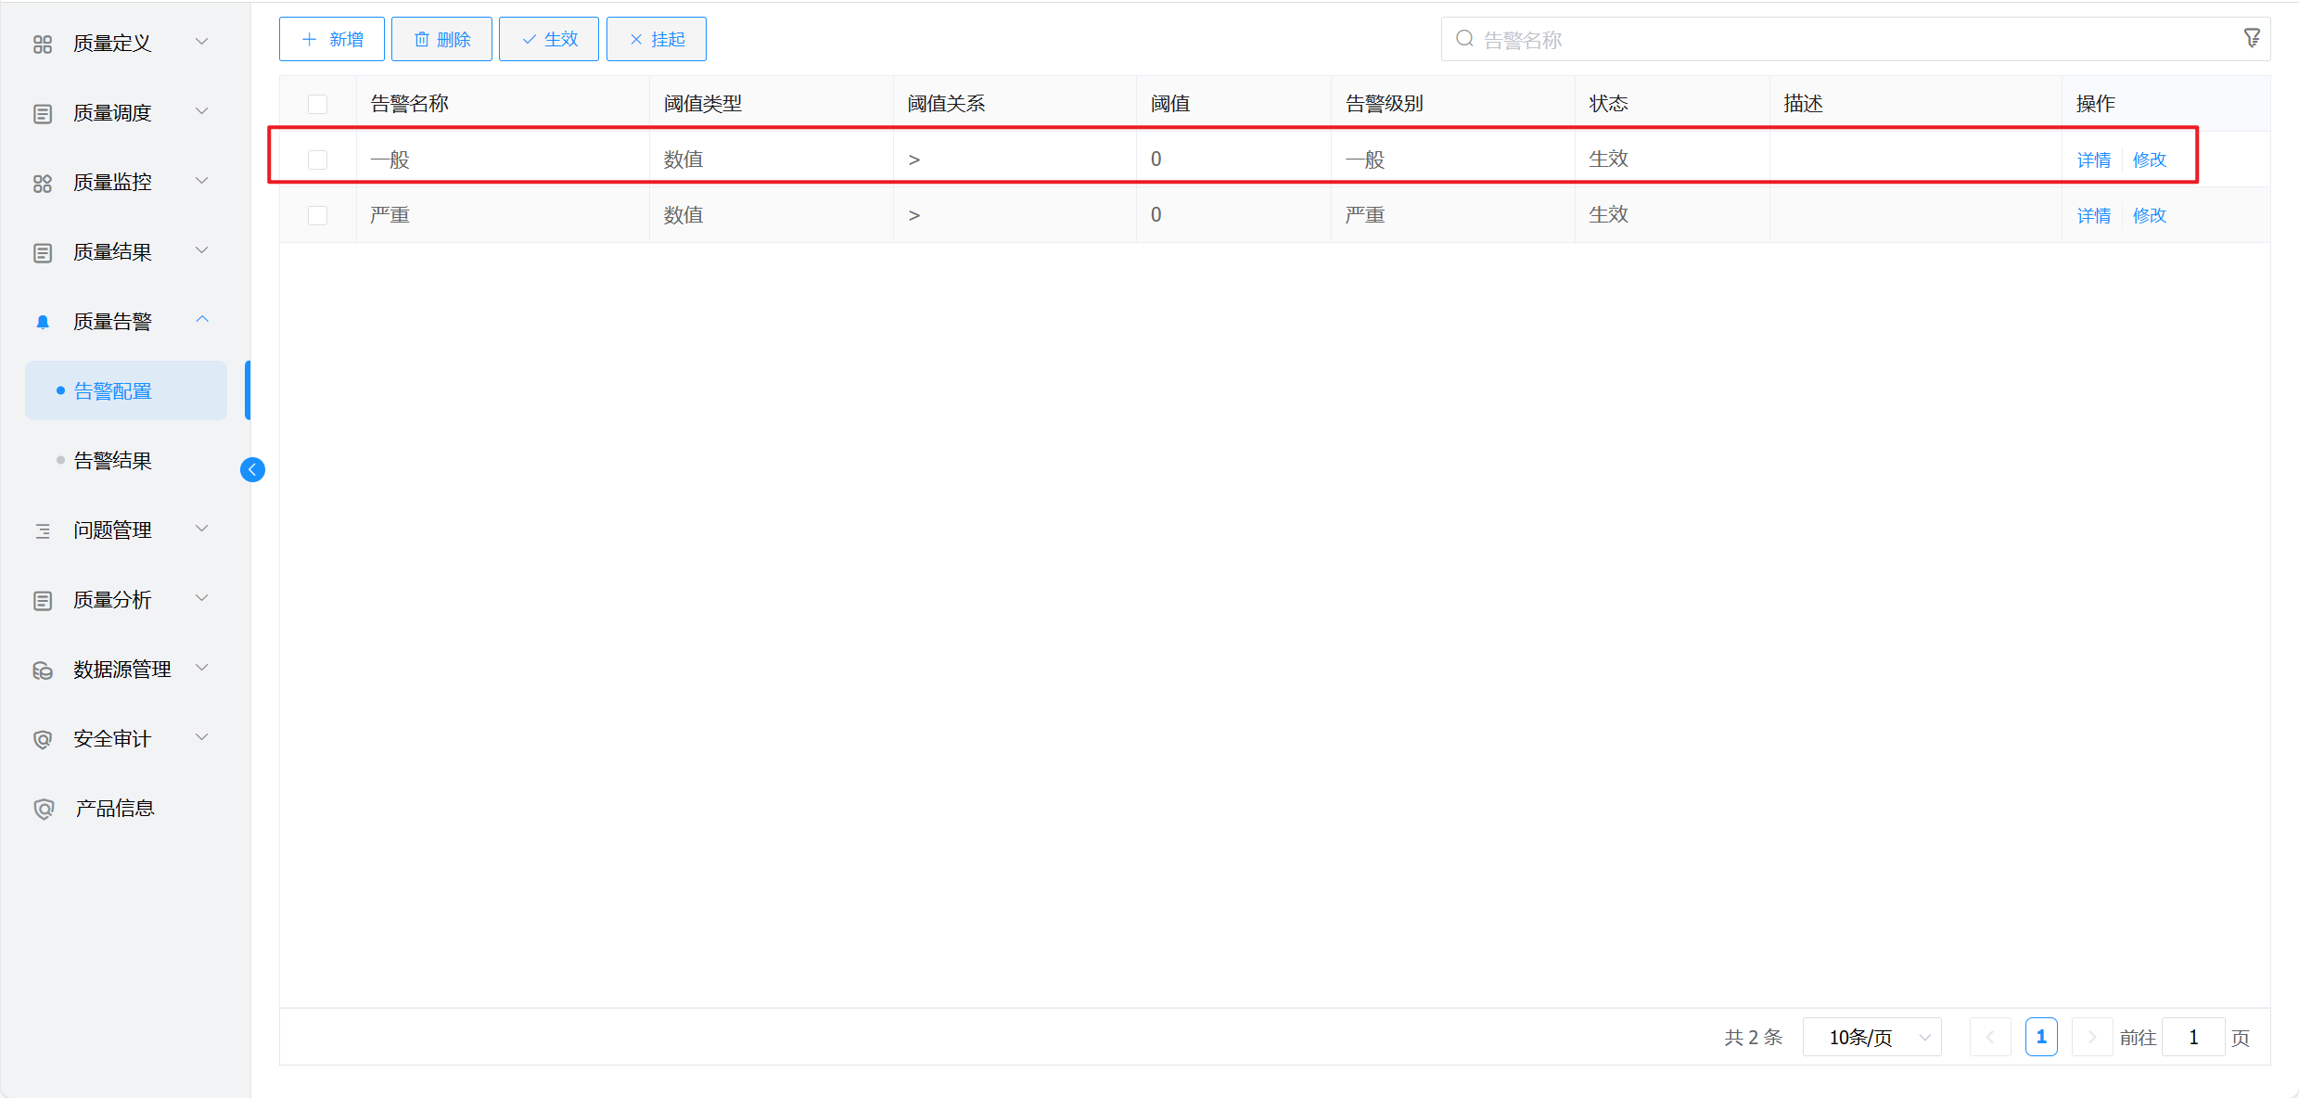Open the 告警结果 submenu item
The width and height of the screenshot is (2299, 1098).
pos(112,461)
